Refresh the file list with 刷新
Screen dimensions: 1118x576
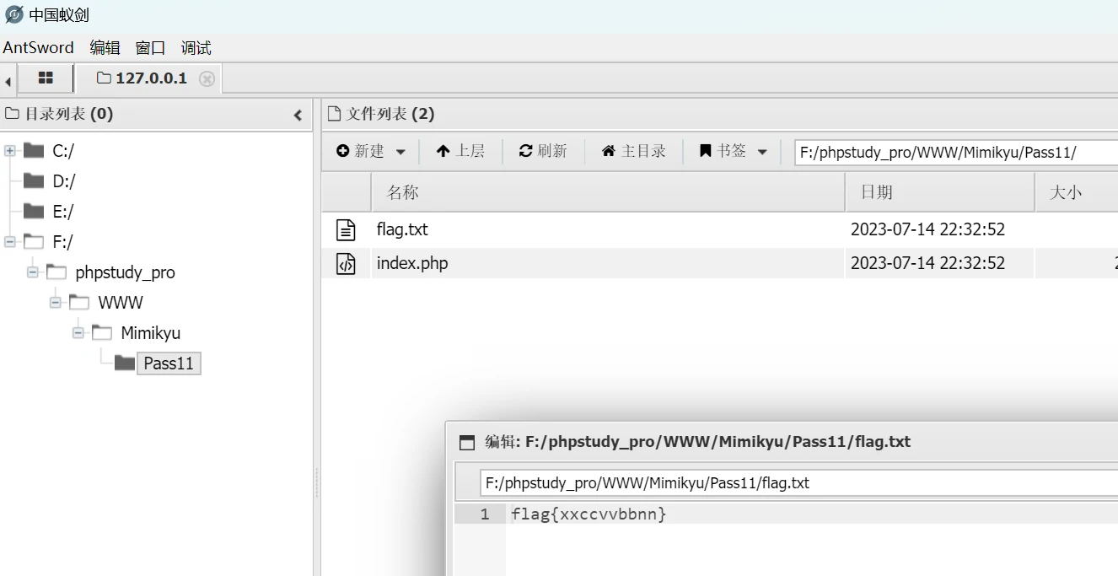click(x=543, y=151)
